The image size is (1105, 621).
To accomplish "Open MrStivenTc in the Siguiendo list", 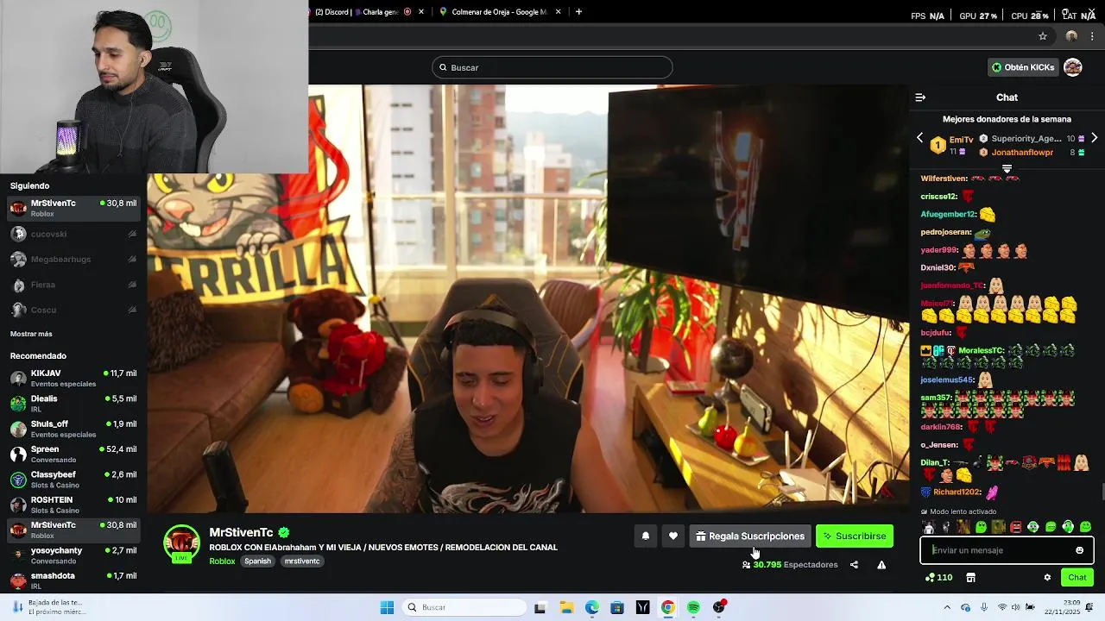I will coord(73,208).
